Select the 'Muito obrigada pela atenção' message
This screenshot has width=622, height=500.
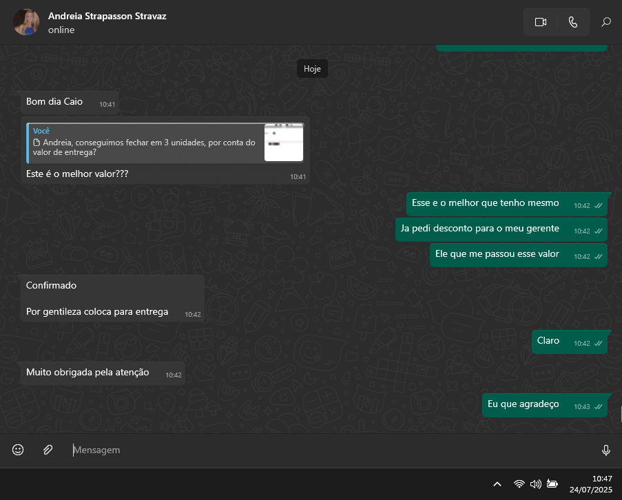87,373
